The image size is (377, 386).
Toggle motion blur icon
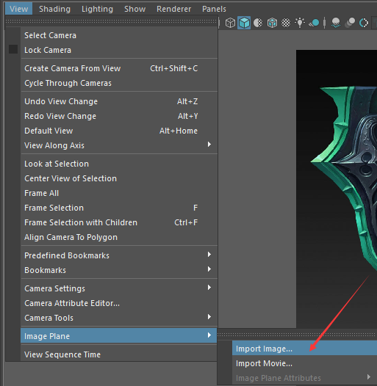(x=350, y=23)
